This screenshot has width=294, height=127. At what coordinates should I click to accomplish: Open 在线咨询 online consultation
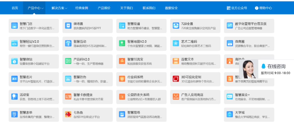(x=276, y=66)
